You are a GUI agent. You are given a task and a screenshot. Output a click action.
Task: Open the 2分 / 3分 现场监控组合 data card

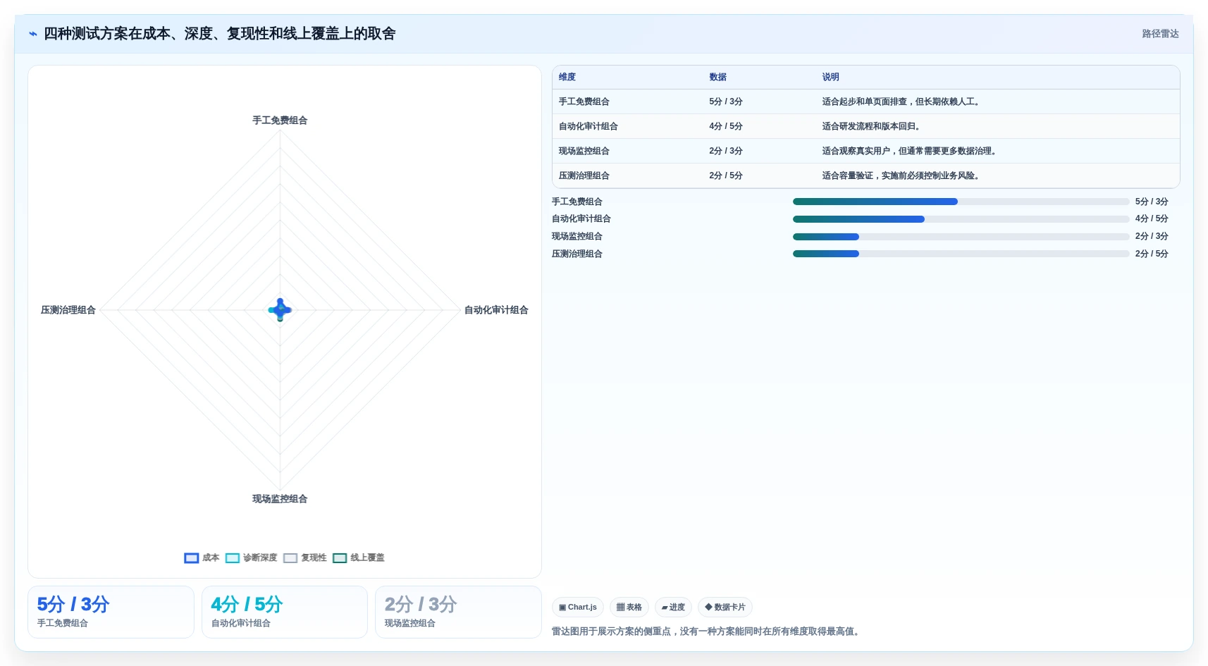[458, 612]
